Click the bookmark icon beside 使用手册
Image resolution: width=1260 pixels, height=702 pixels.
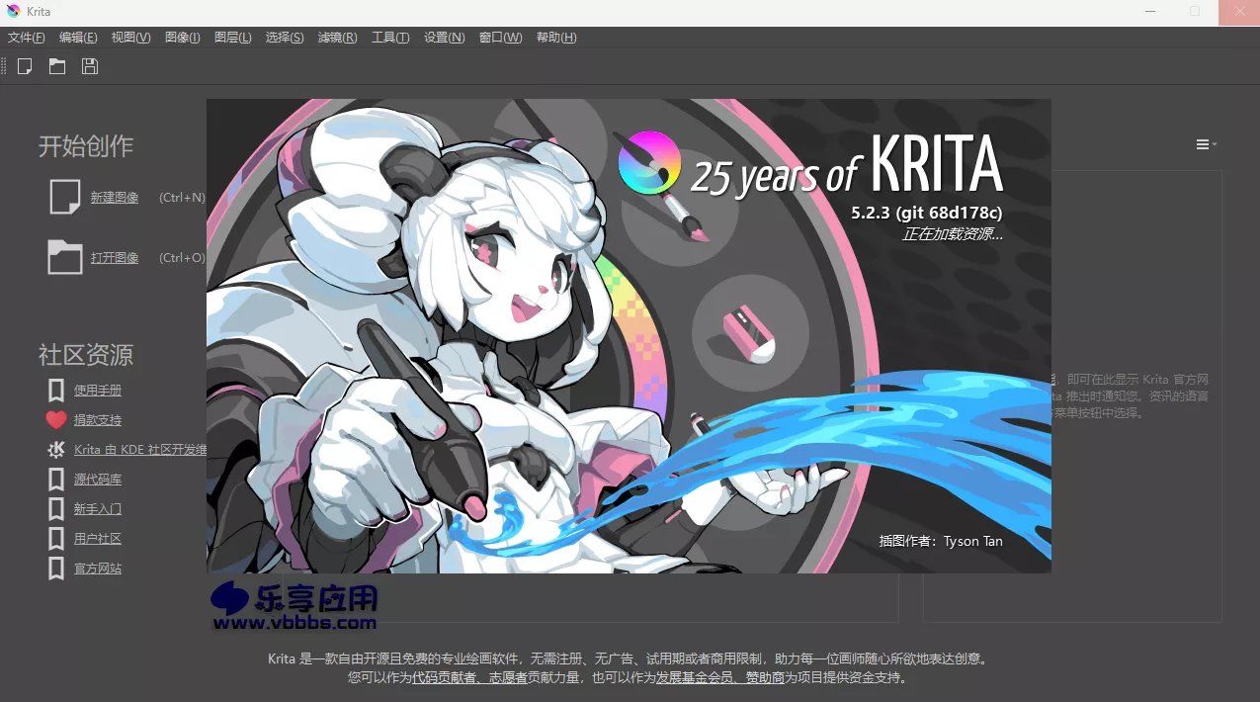coord(55,390)
